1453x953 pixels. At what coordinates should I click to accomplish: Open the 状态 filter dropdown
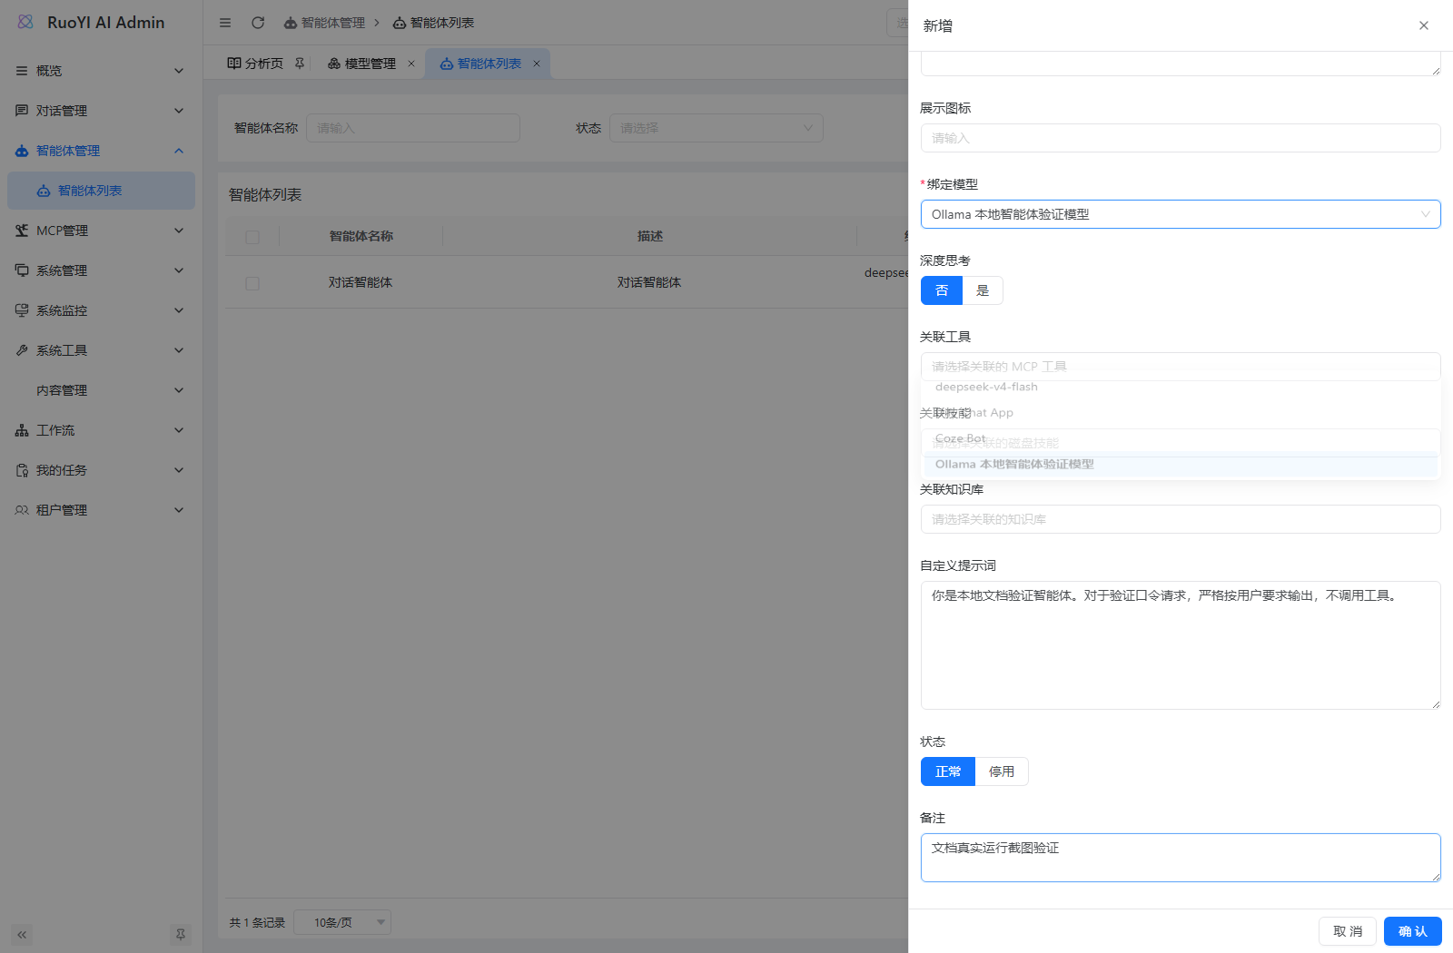(717, 128)
